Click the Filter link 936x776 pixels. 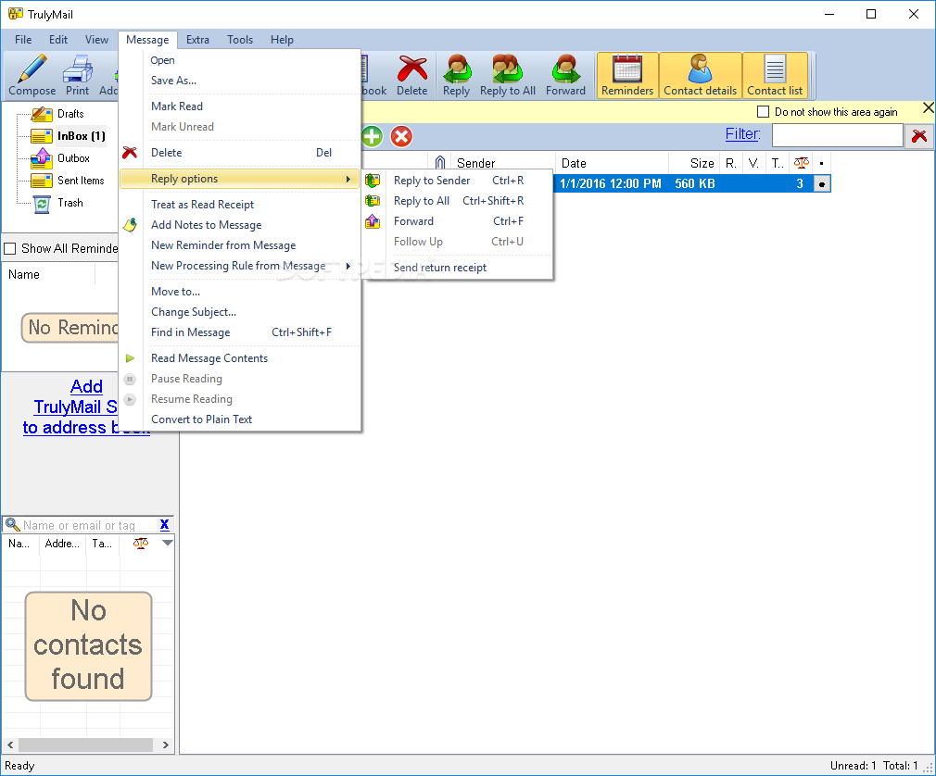(742, 134)
